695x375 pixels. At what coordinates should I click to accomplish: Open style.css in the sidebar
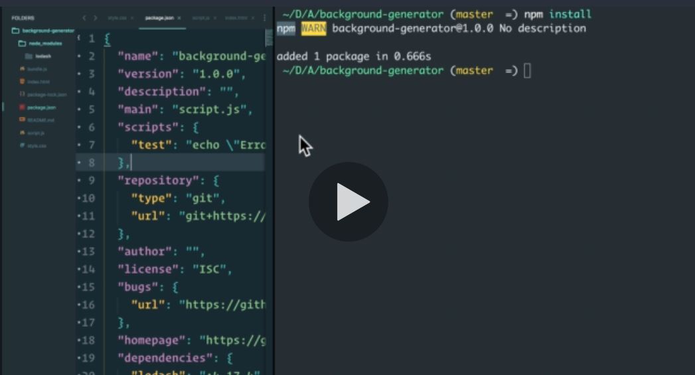[37, 146]
